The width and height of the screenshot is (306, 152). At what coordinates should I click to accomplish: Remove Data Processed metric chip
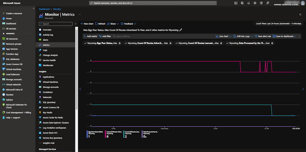click(272, 43)
